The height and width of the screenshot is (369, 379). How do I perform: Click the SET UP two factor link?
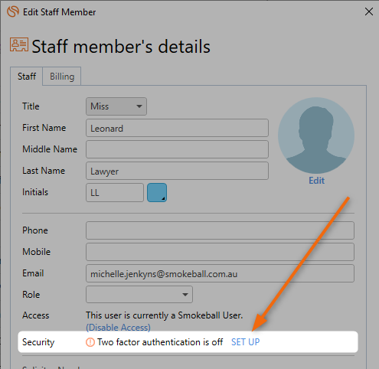coord(245,342)
